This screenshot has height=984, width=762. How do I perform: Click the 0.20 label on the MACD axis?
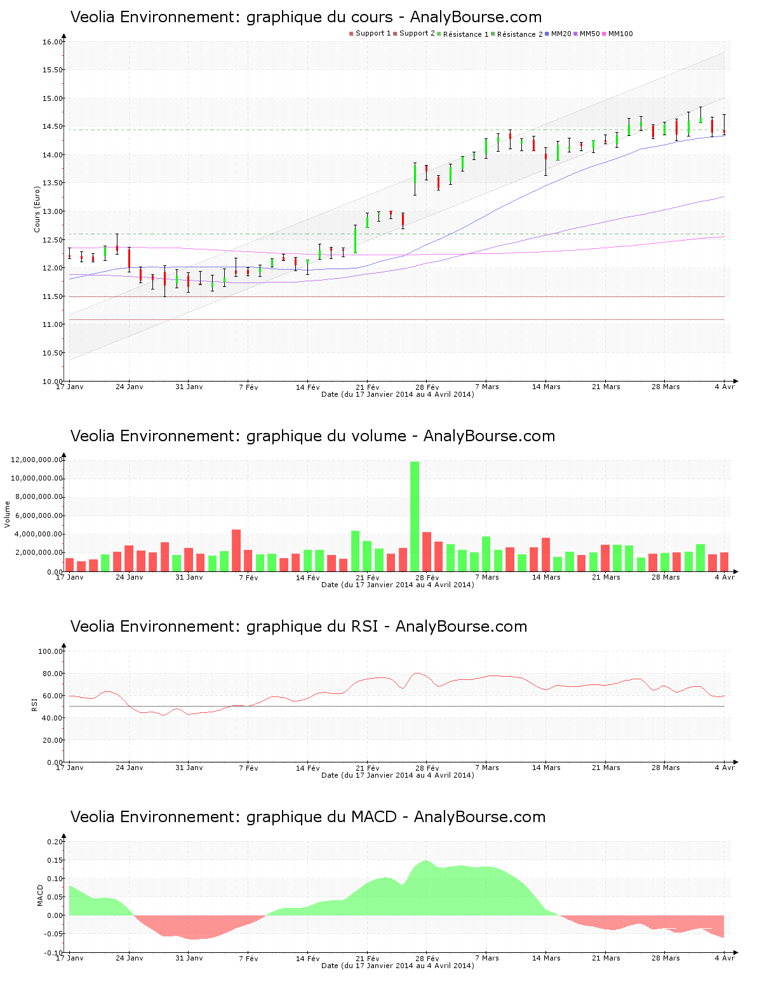click(56, 842)
